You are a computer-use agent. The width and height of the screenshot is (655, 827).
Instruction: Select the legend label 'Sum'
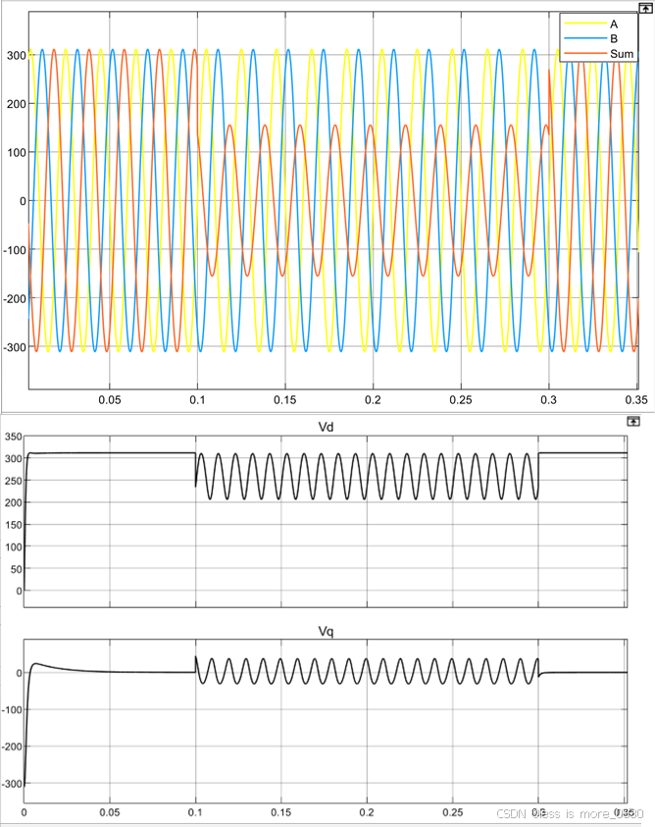(622, 54)
